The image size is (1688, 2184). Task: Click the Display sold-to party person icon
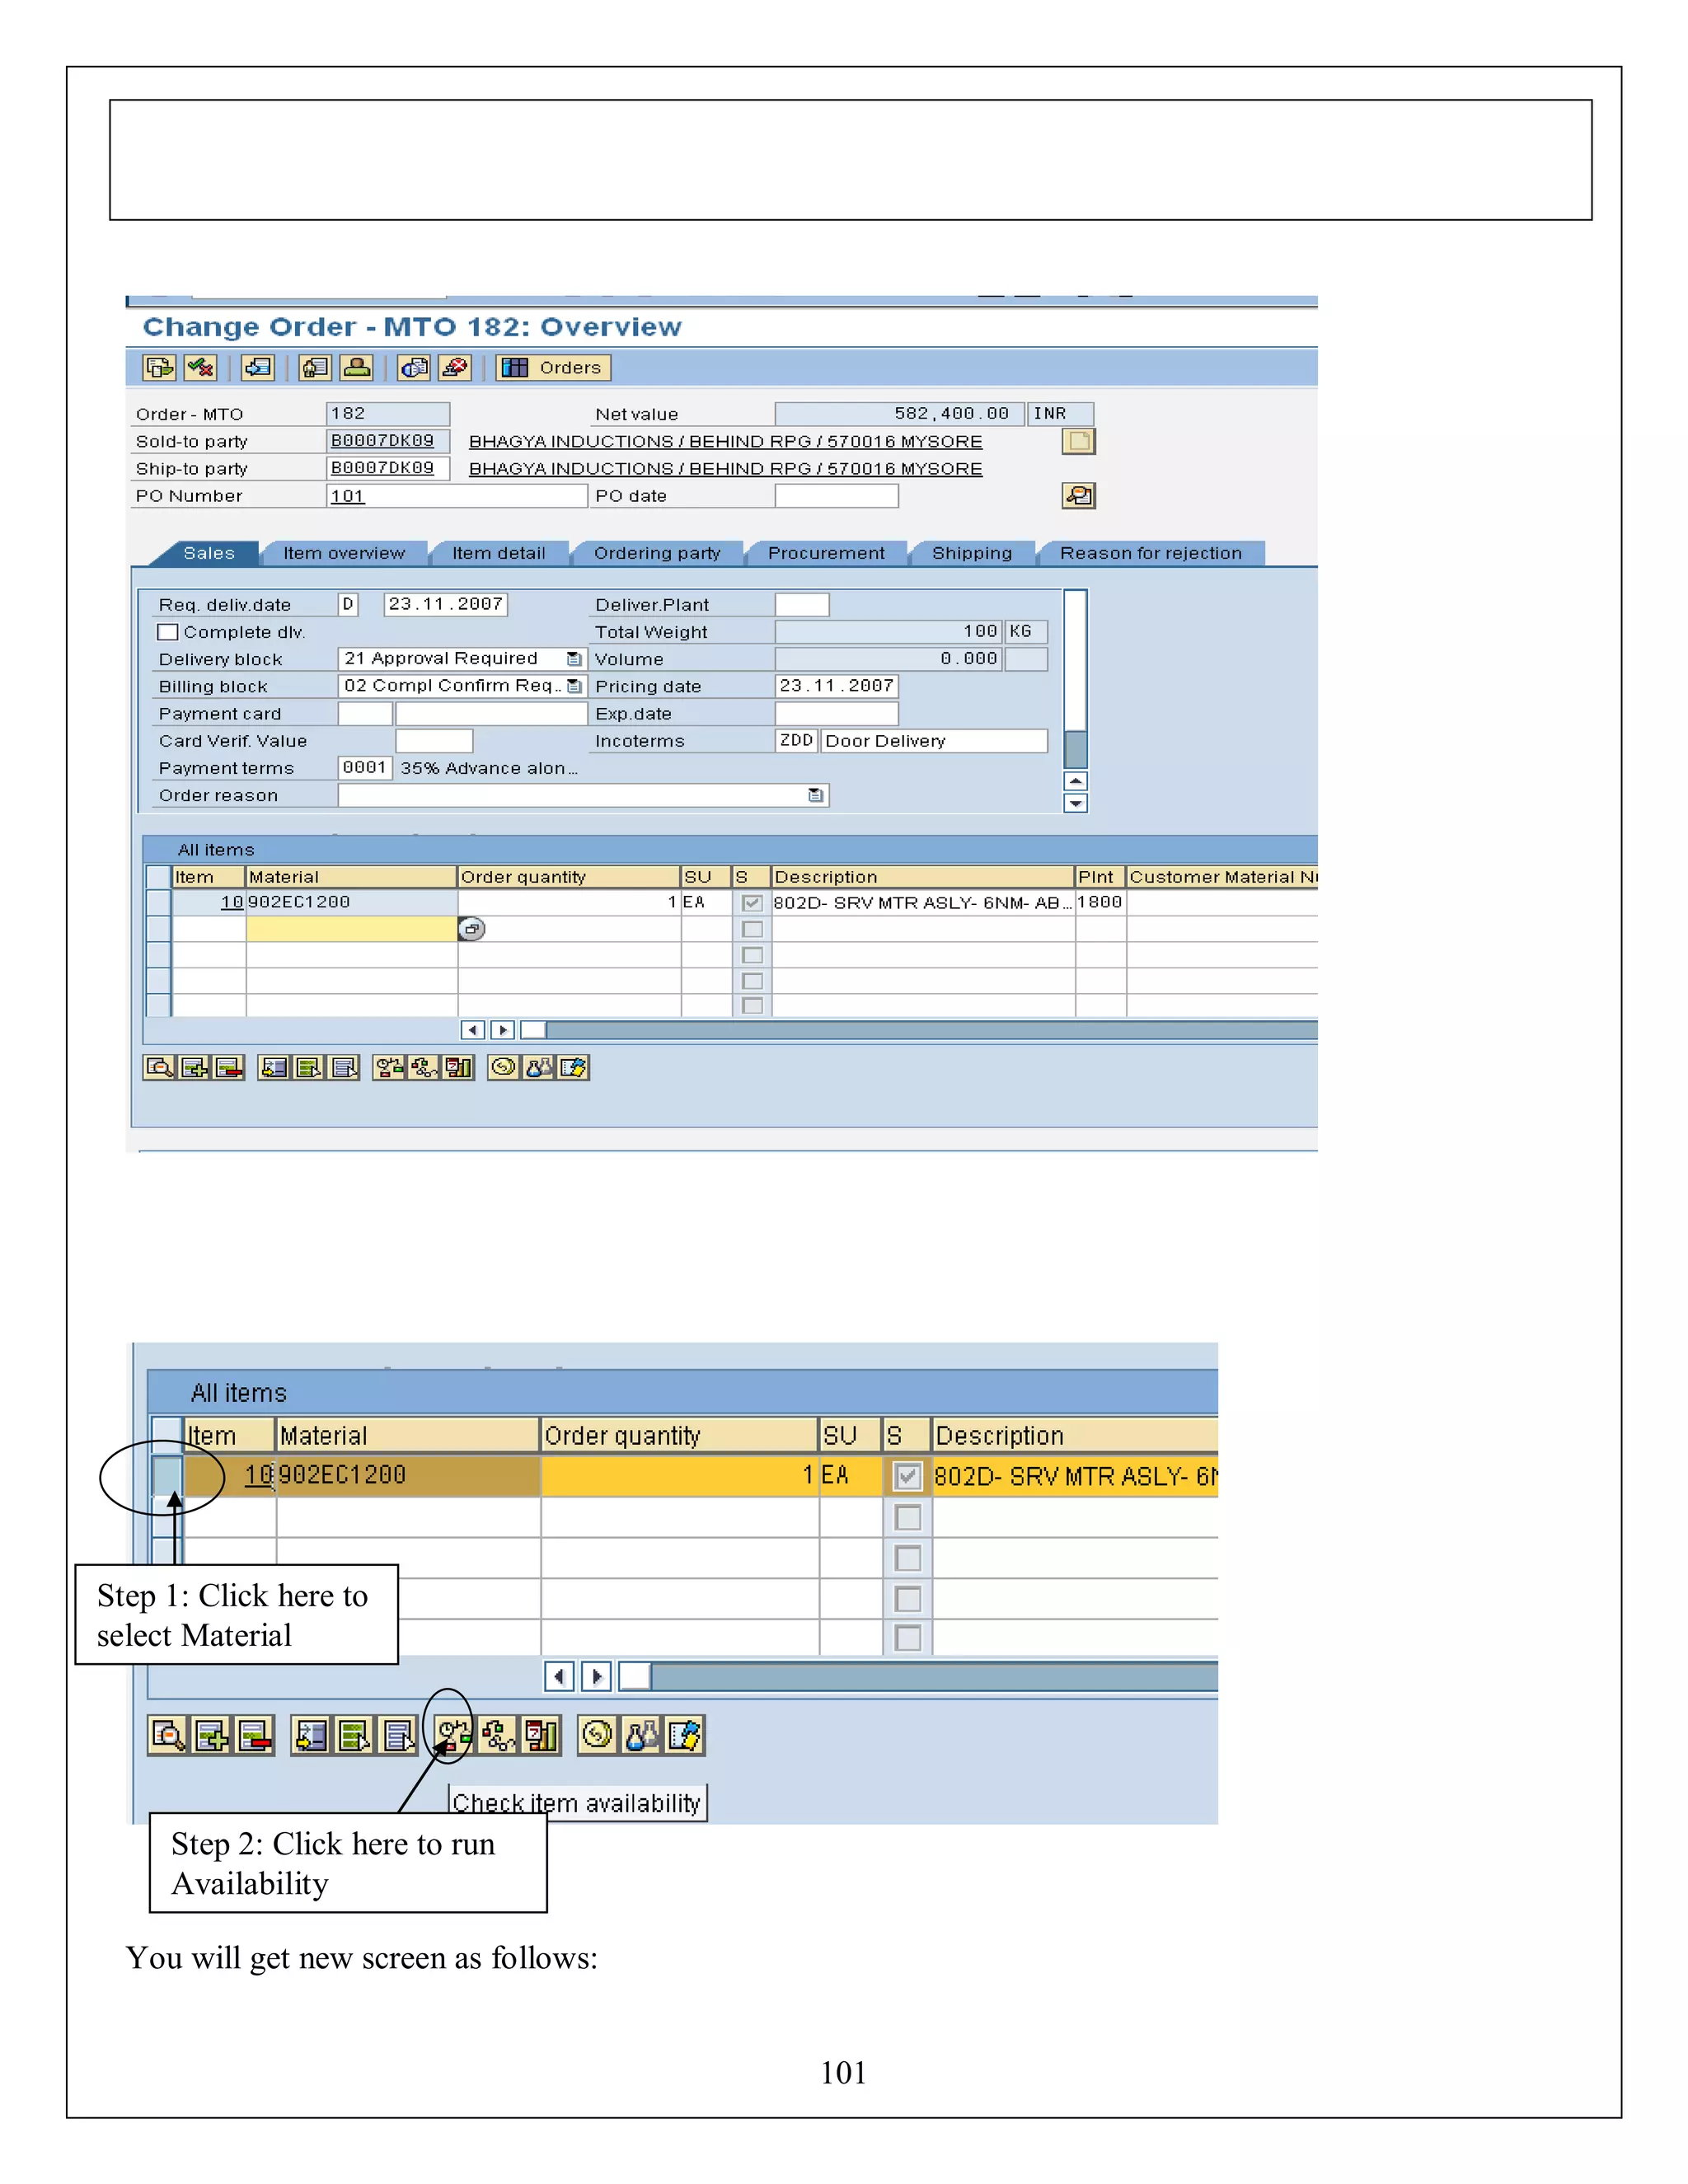tap(357, 368)
